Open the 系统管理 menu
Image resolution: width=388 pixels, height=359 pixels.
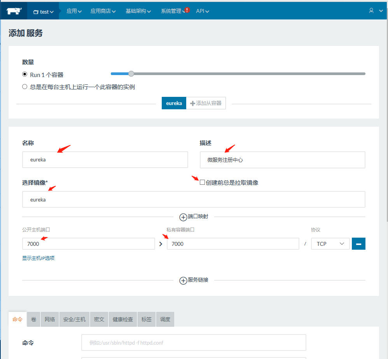(173, 11)
